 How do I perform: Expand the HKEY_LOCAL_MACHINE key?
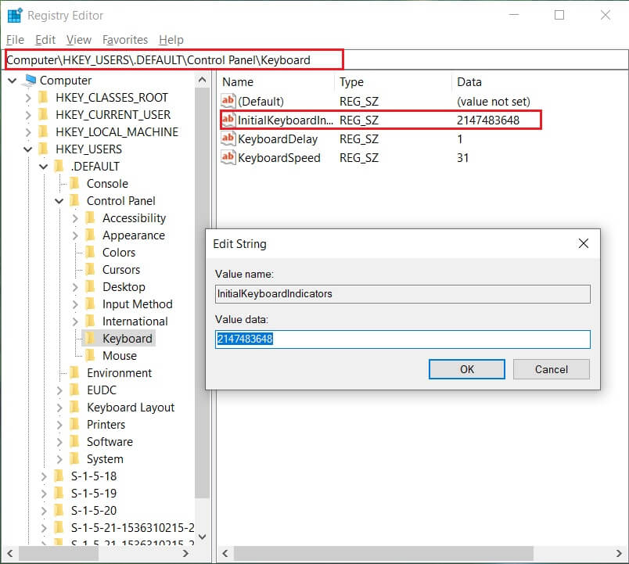pyautogui.click(x=30, y=131)
